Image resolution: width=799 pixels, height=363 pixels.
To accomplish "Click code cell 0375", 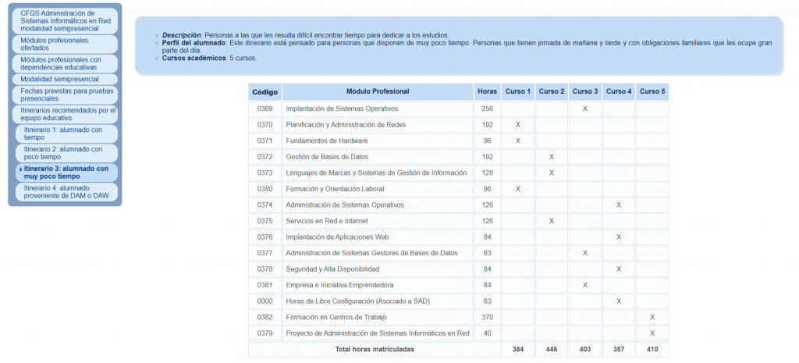I will [x=265, y=221].
